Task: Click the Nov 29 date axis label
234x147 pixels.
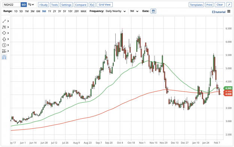Action: pos(163,143)
